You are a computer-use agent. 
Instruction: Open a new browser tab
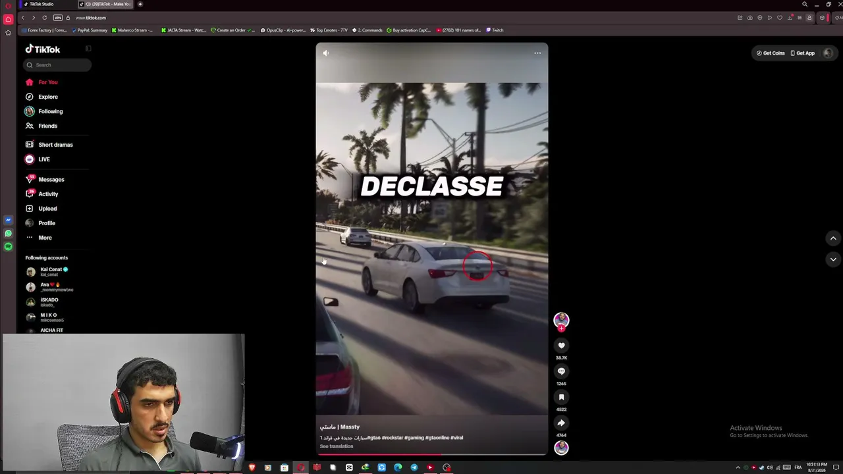click(140, 4)
